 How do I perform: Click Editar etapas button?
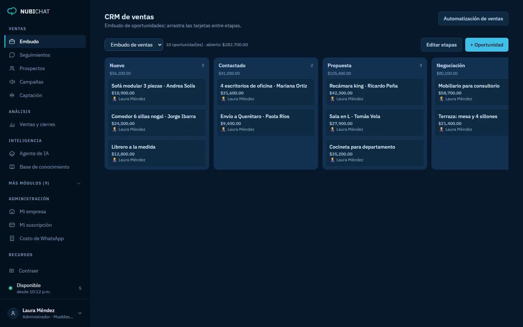click(x=441, y=45)
